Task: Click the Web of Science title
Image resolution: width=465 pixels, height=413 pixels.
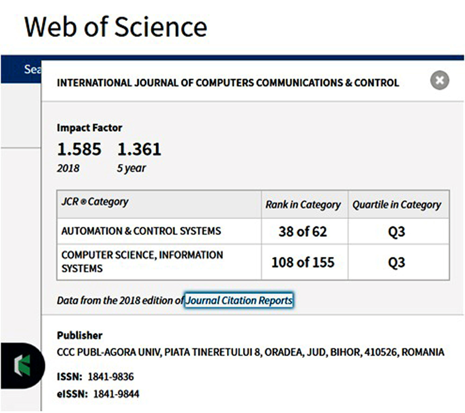Action: (x=116, y=27)
